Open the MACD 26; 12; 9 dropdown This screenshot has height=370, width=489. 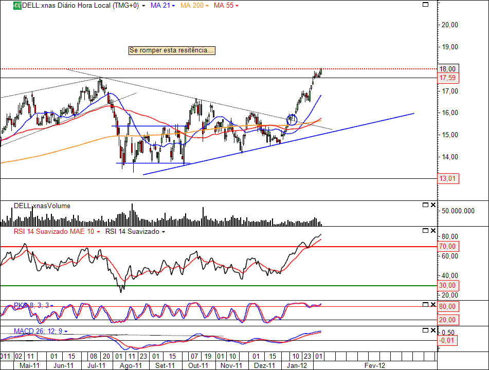coord(66,331)
